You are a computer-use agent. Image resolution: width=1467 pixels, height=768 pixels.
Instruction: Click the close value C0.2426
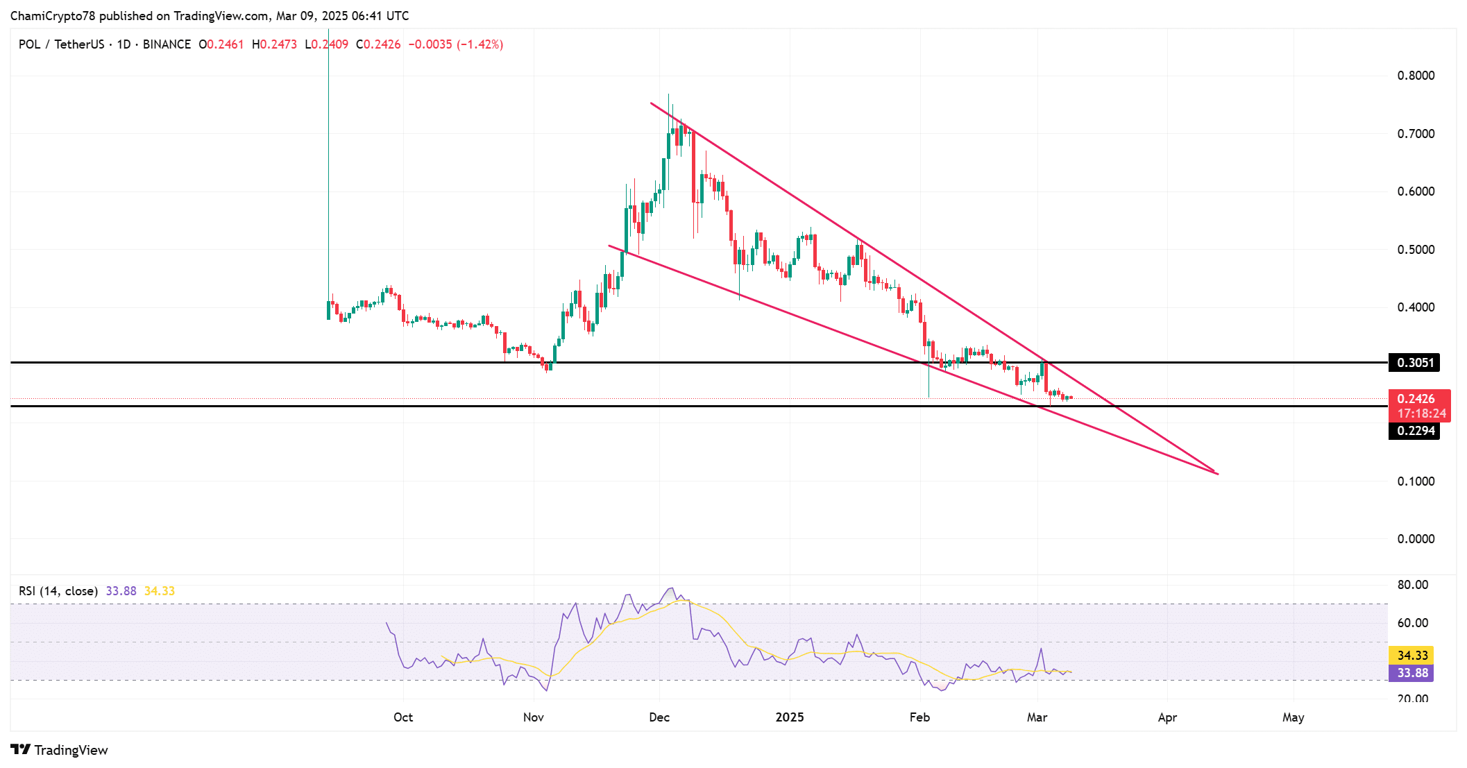point(378,44)
